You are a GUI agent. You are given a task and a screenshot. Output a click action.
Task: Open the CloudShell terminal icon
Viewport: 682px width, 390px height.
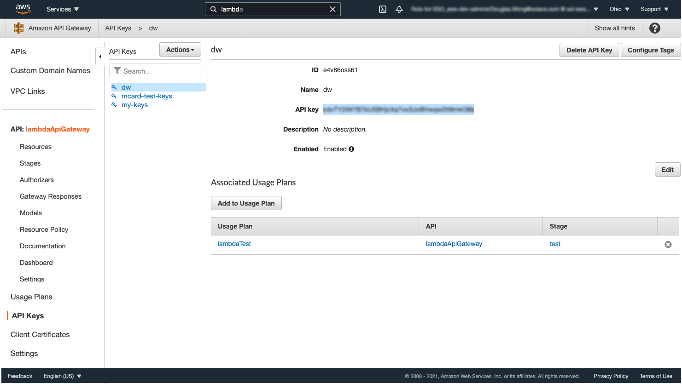pyautogui.click(x=383, y=9)
